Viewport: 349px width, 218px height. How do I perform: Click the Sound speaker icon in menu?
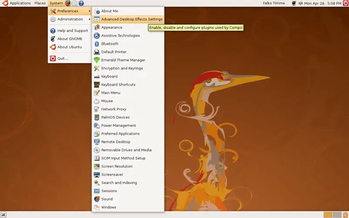pyautogui.click(x=96, y=199)
